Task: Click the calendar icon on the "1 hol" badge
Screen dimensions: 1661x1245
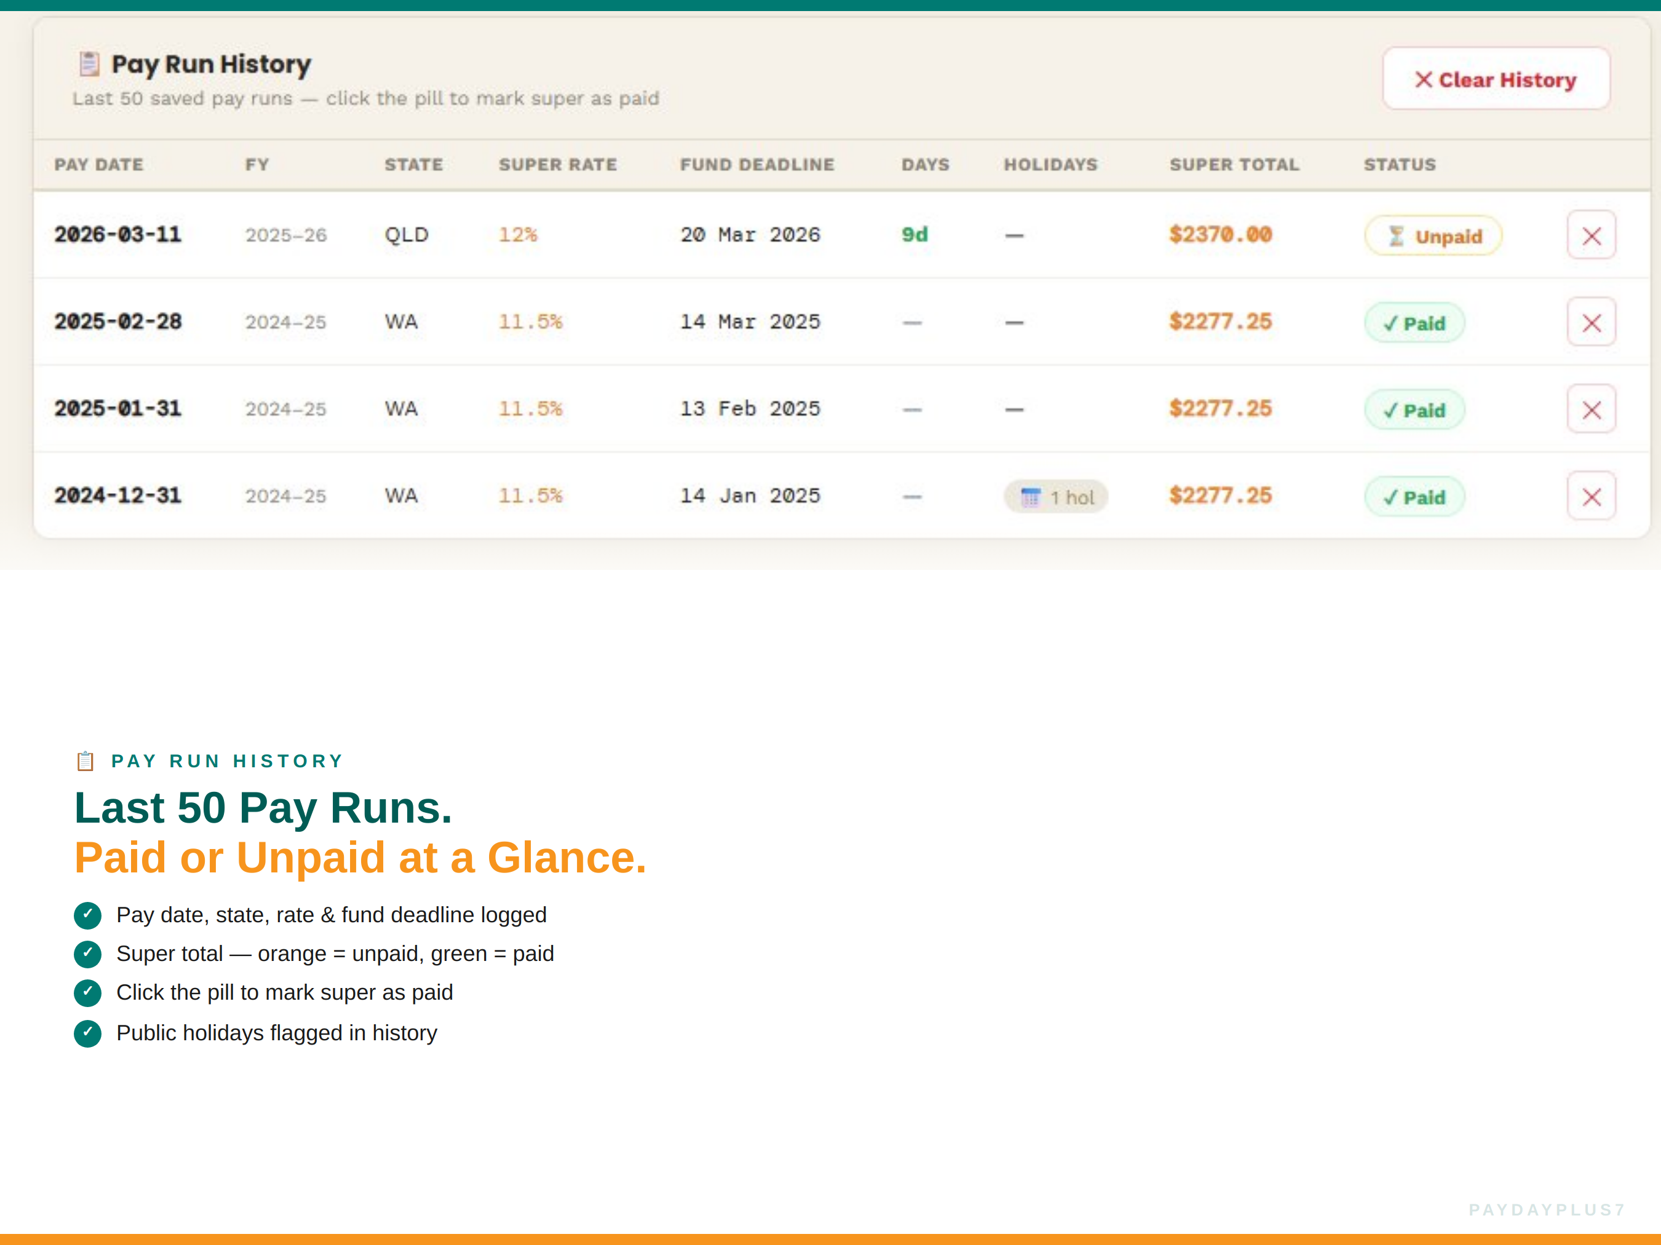Action: (1032, 496)
